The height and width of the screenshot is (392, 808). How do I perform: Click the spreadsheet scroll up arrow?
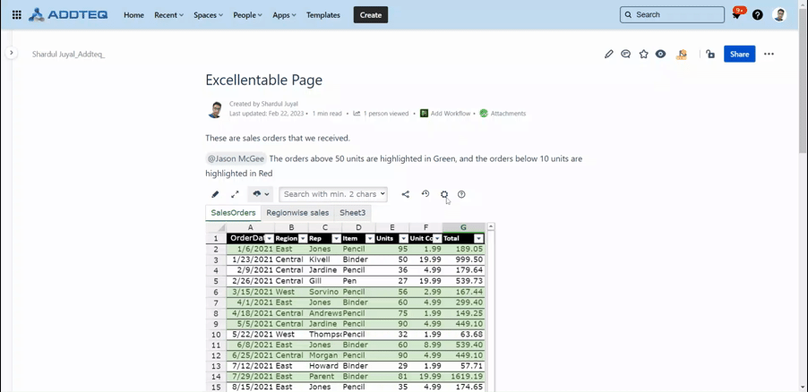[491, 226]
